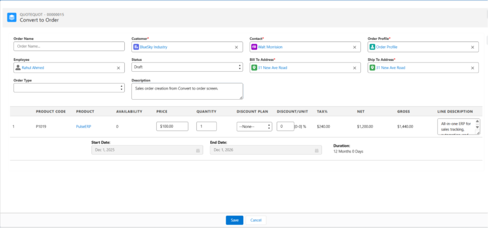Click the Order Name input field
Image resolution: width=488 pixels, height=228 pixels.
click(x=69, y=47)
